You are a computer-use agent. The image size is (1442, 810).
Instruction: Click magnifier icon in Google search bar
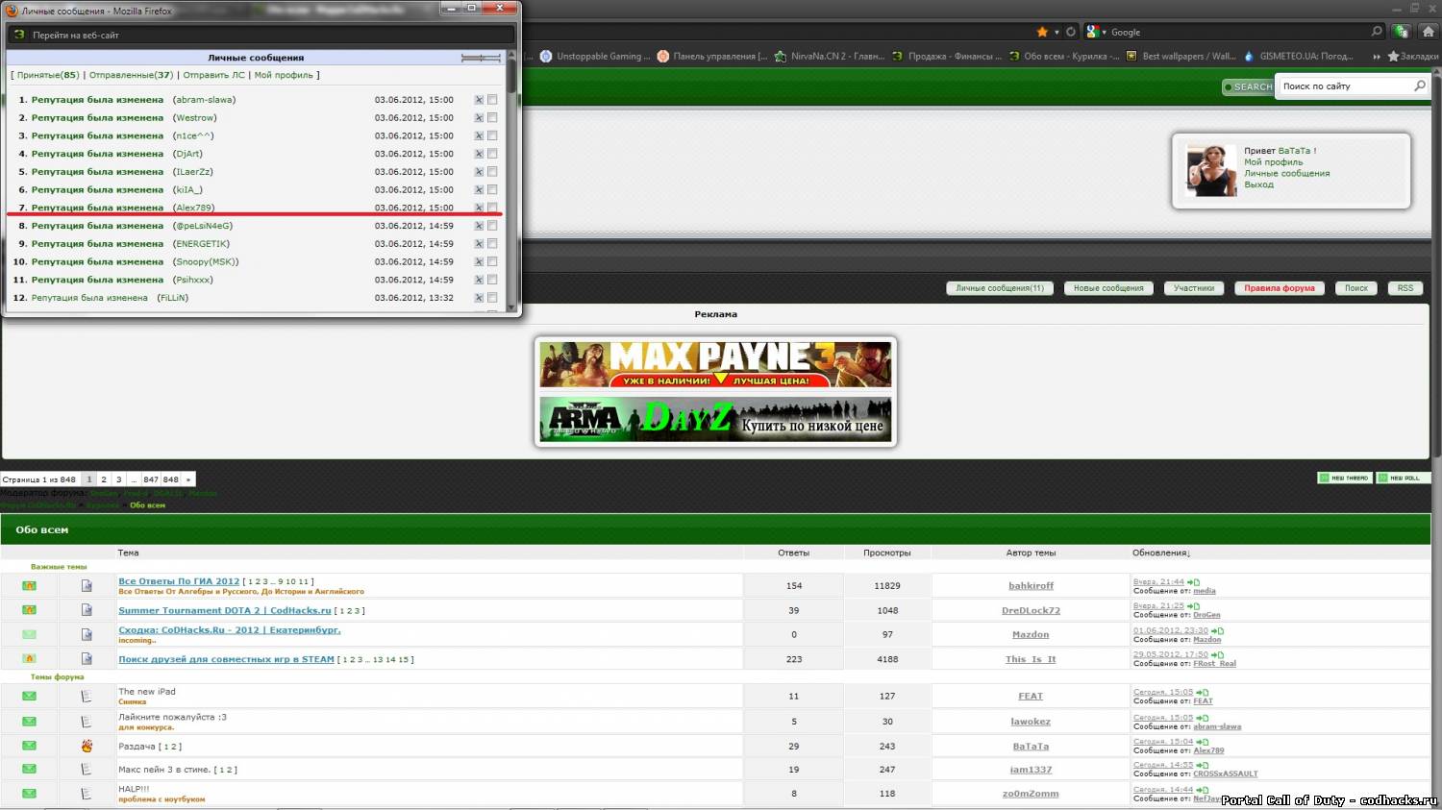[x=1377, y=32]
